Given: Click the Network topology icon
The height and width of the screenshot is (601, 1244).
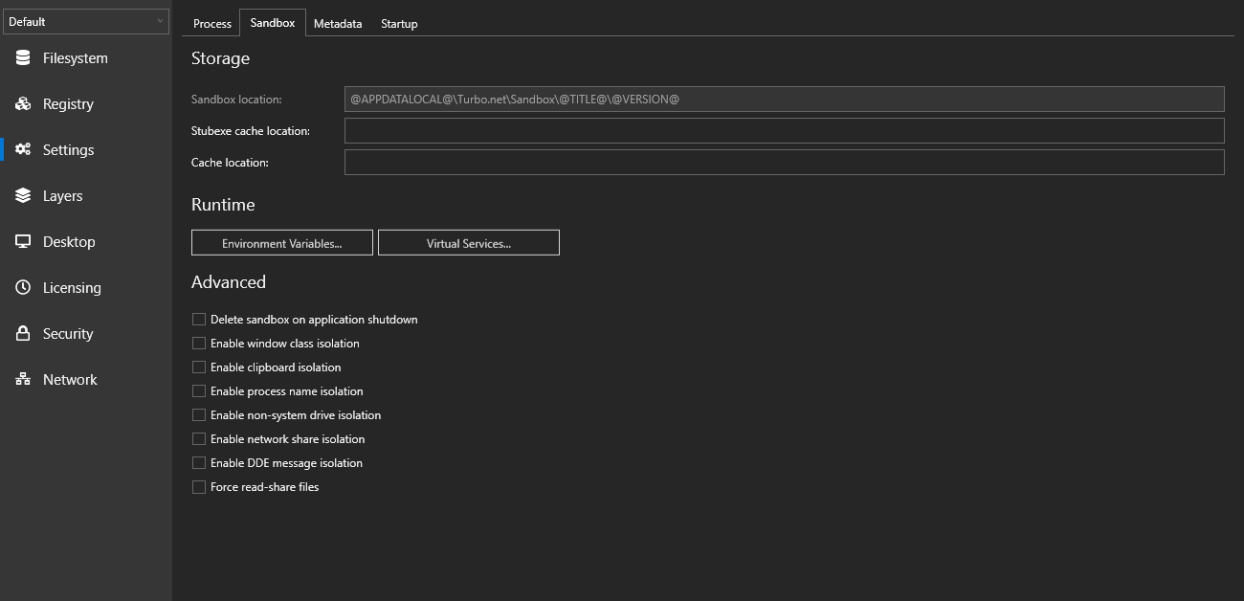Looking at the screenshot, I should pyautogui.click(x=23, y=380).
